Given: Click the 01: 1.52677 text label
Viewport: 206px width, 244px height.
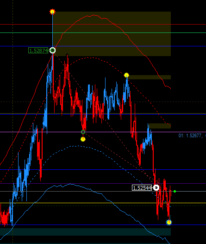Looking at the screenshot, I should pyautogui.click(x=190, y=136).
